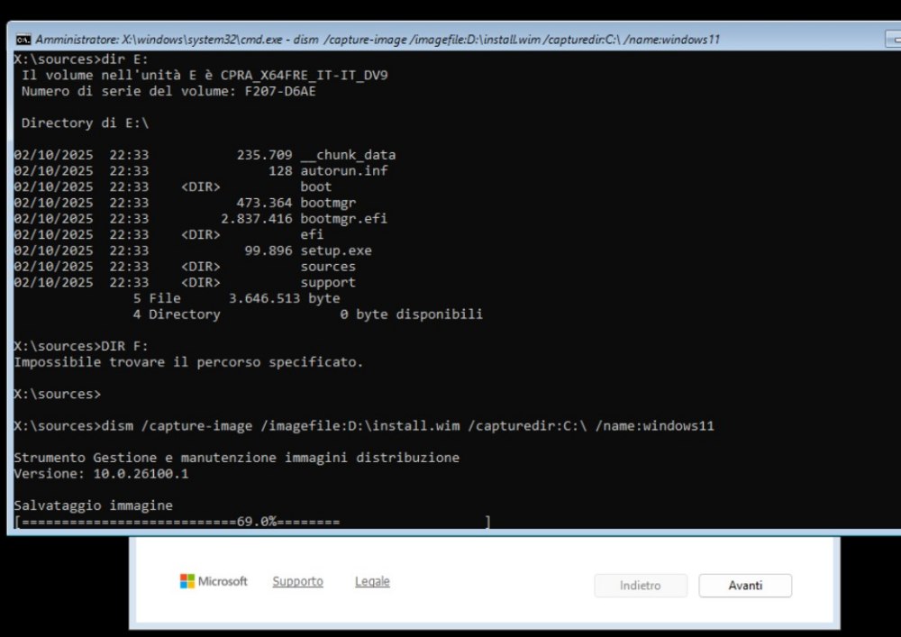Click the setup.exe entry in directory listing
The image size is (901, 637).
click(x=335, y=250)
